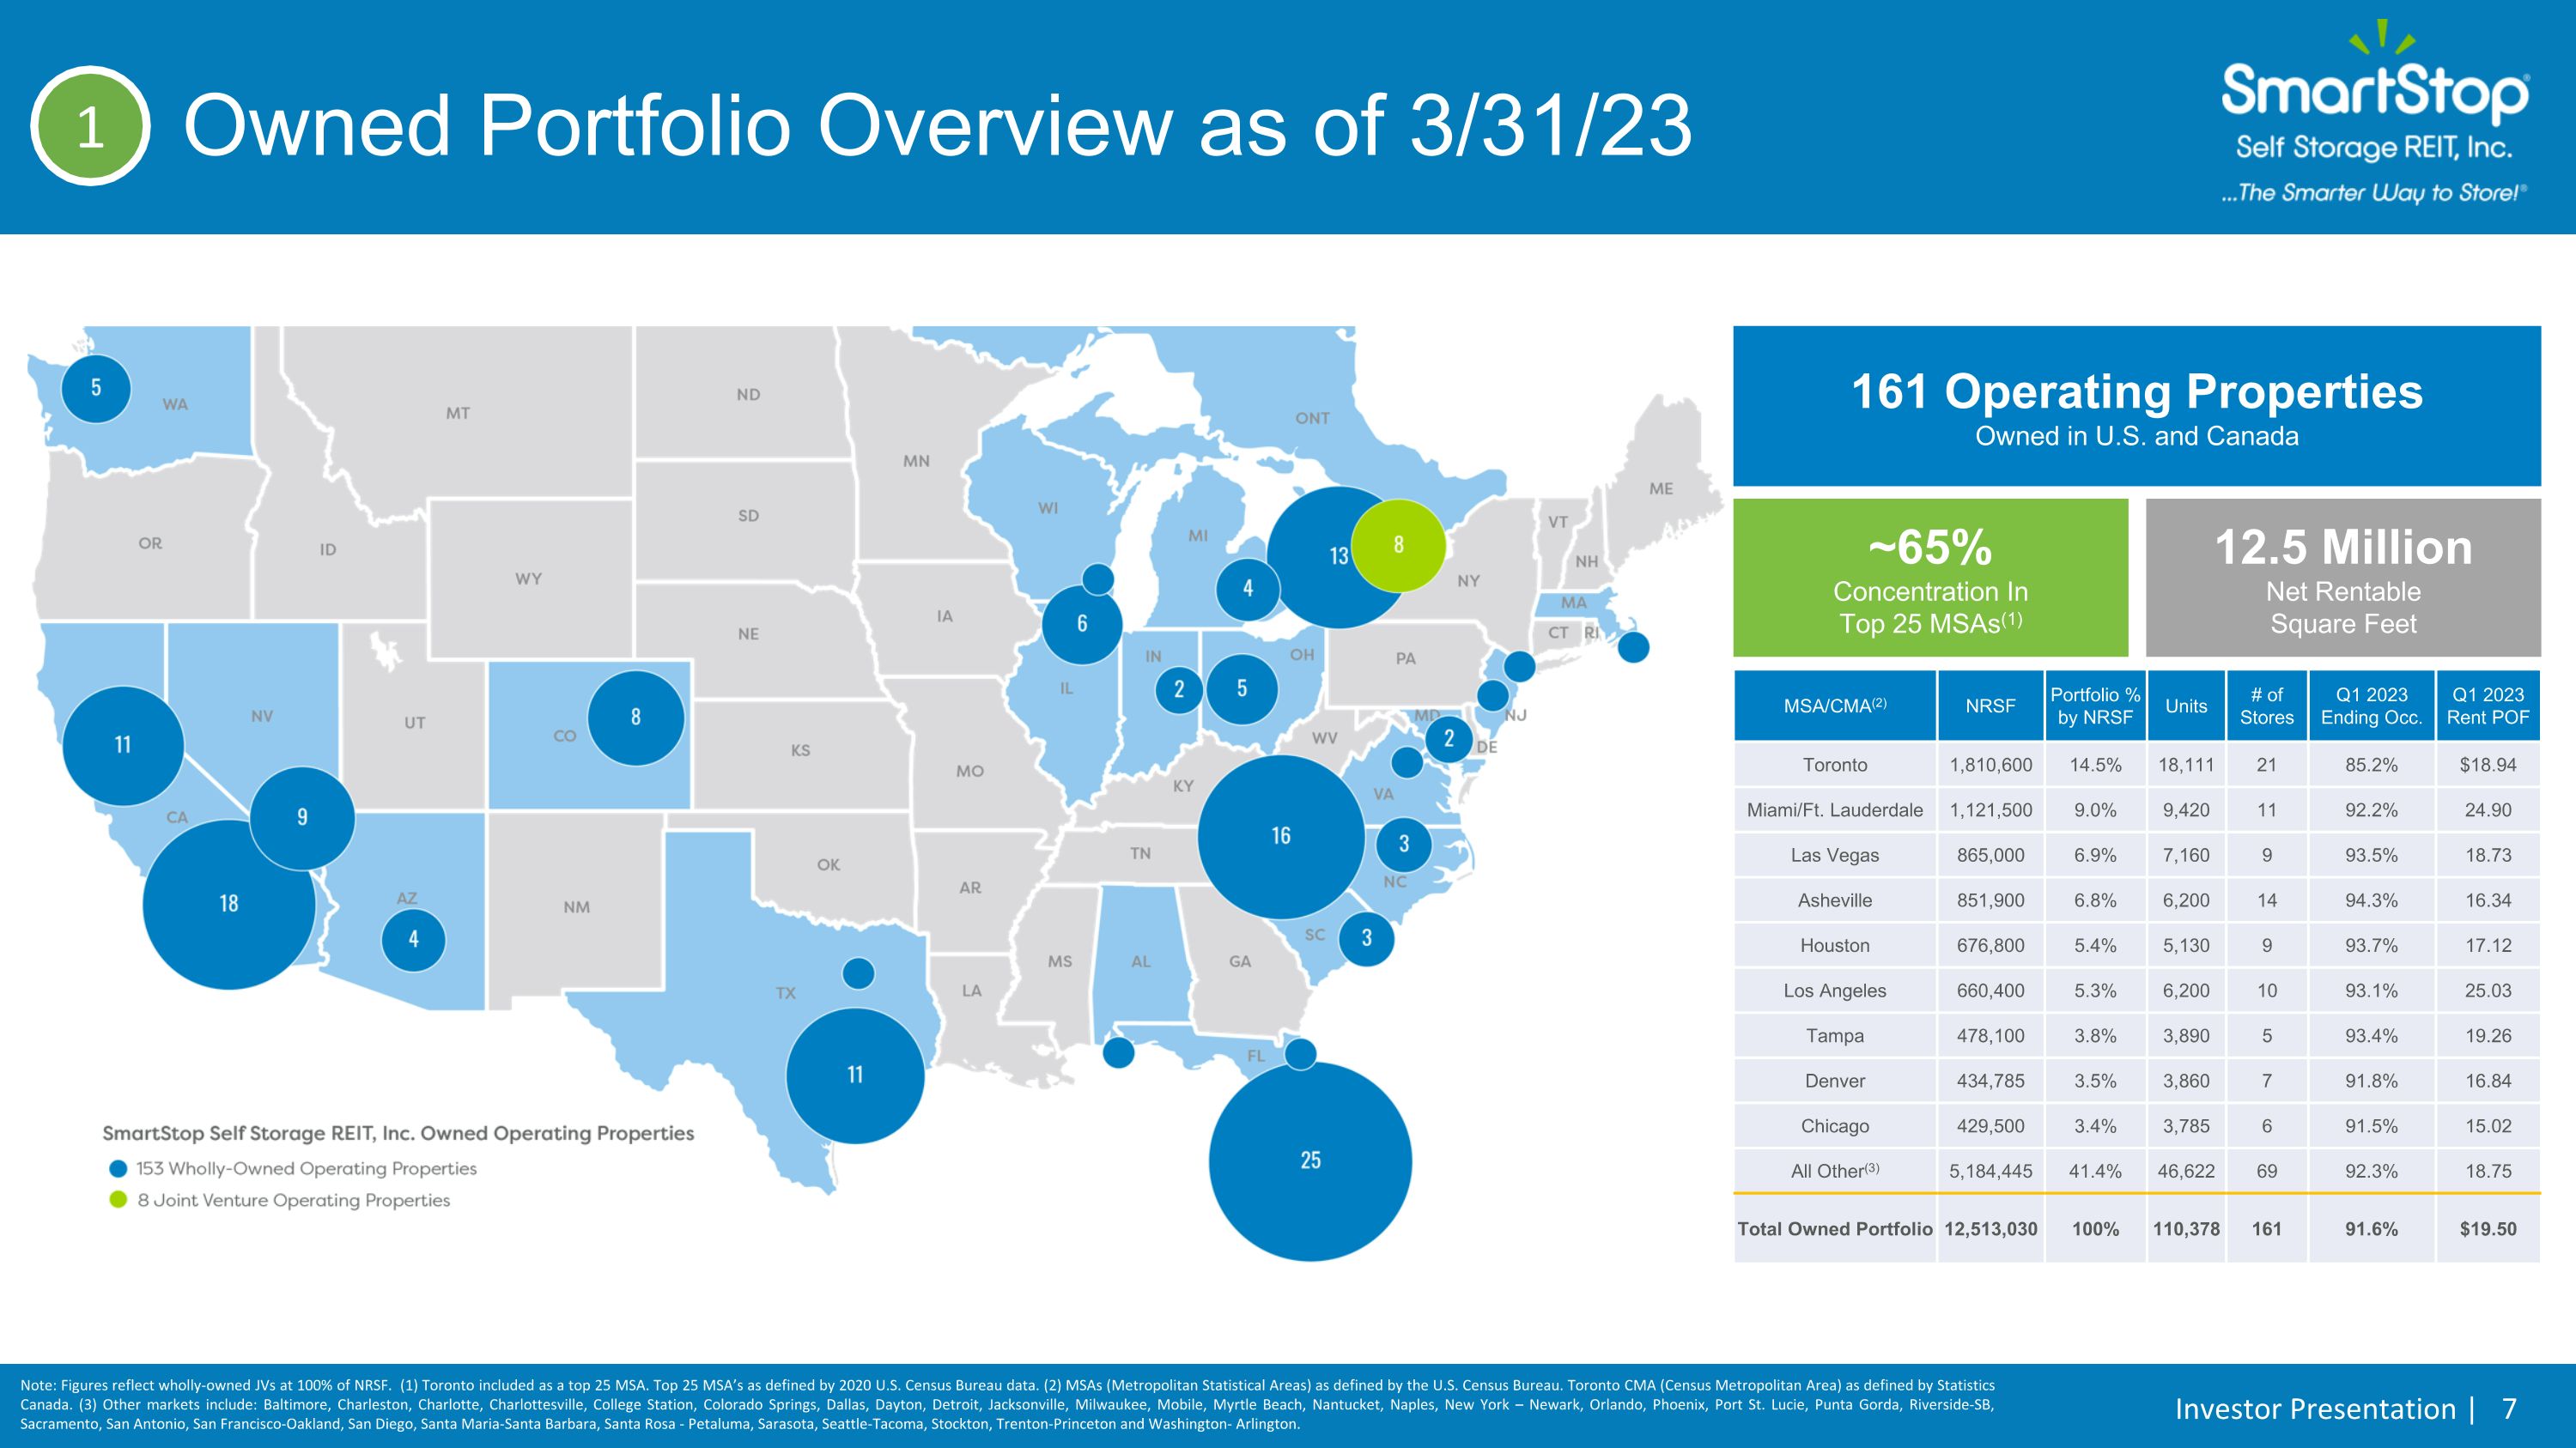The image size is (2576, 1448).
Task: Select the North Carolina bubble showing 16
Action: tap(1281, 836)
